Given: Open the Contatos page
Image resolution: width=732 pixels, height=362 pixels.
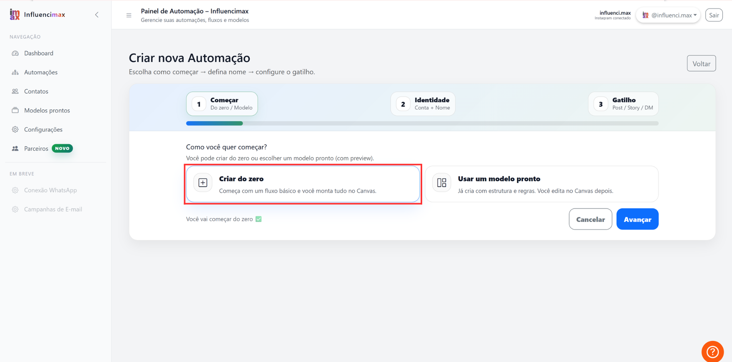Looking at the screenshot, I should 36,91.
